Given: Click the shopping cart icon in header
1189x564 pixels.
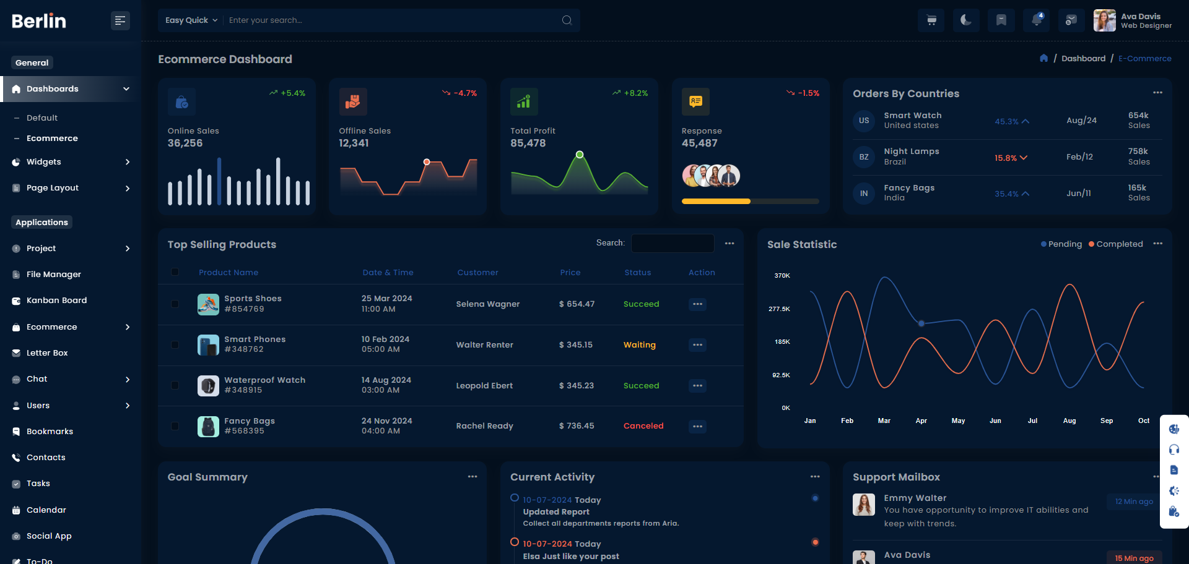Looking at the screenshot, I should coord(931,20).
